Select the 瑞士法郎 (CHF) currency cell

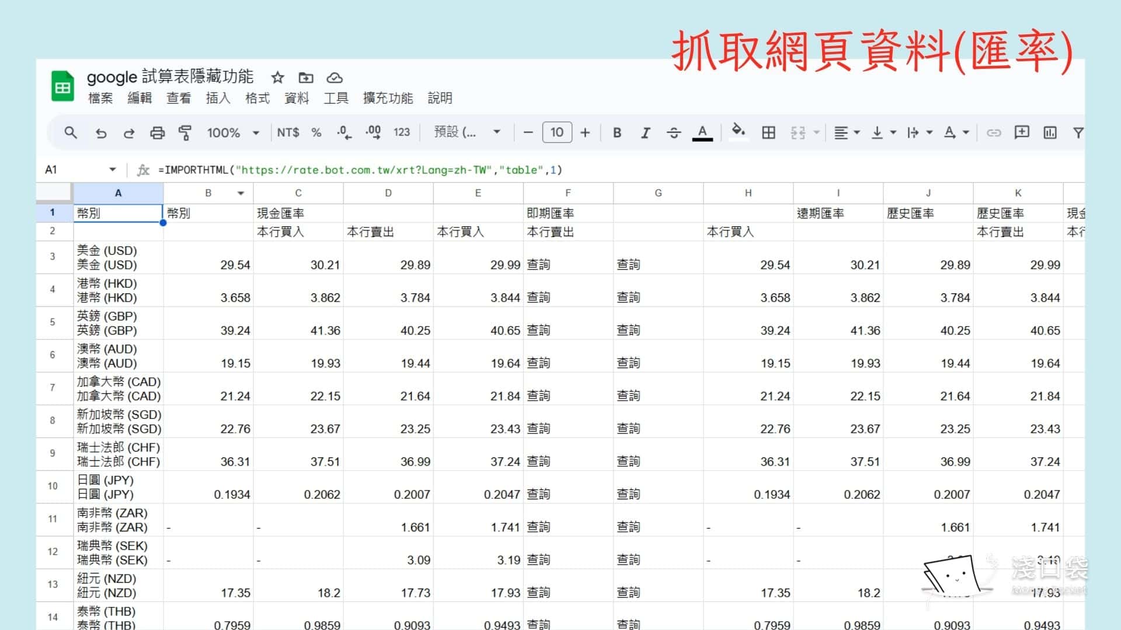pyautogui.click(x=118, y=454)
